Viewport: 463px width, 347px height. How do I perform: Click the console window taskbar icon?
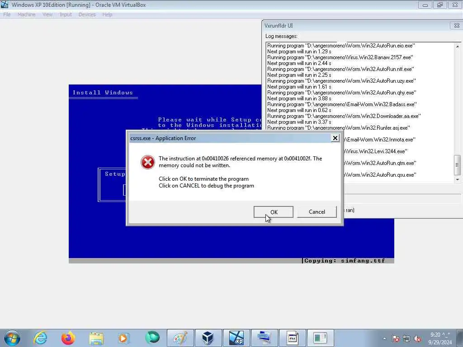[292, 338]
